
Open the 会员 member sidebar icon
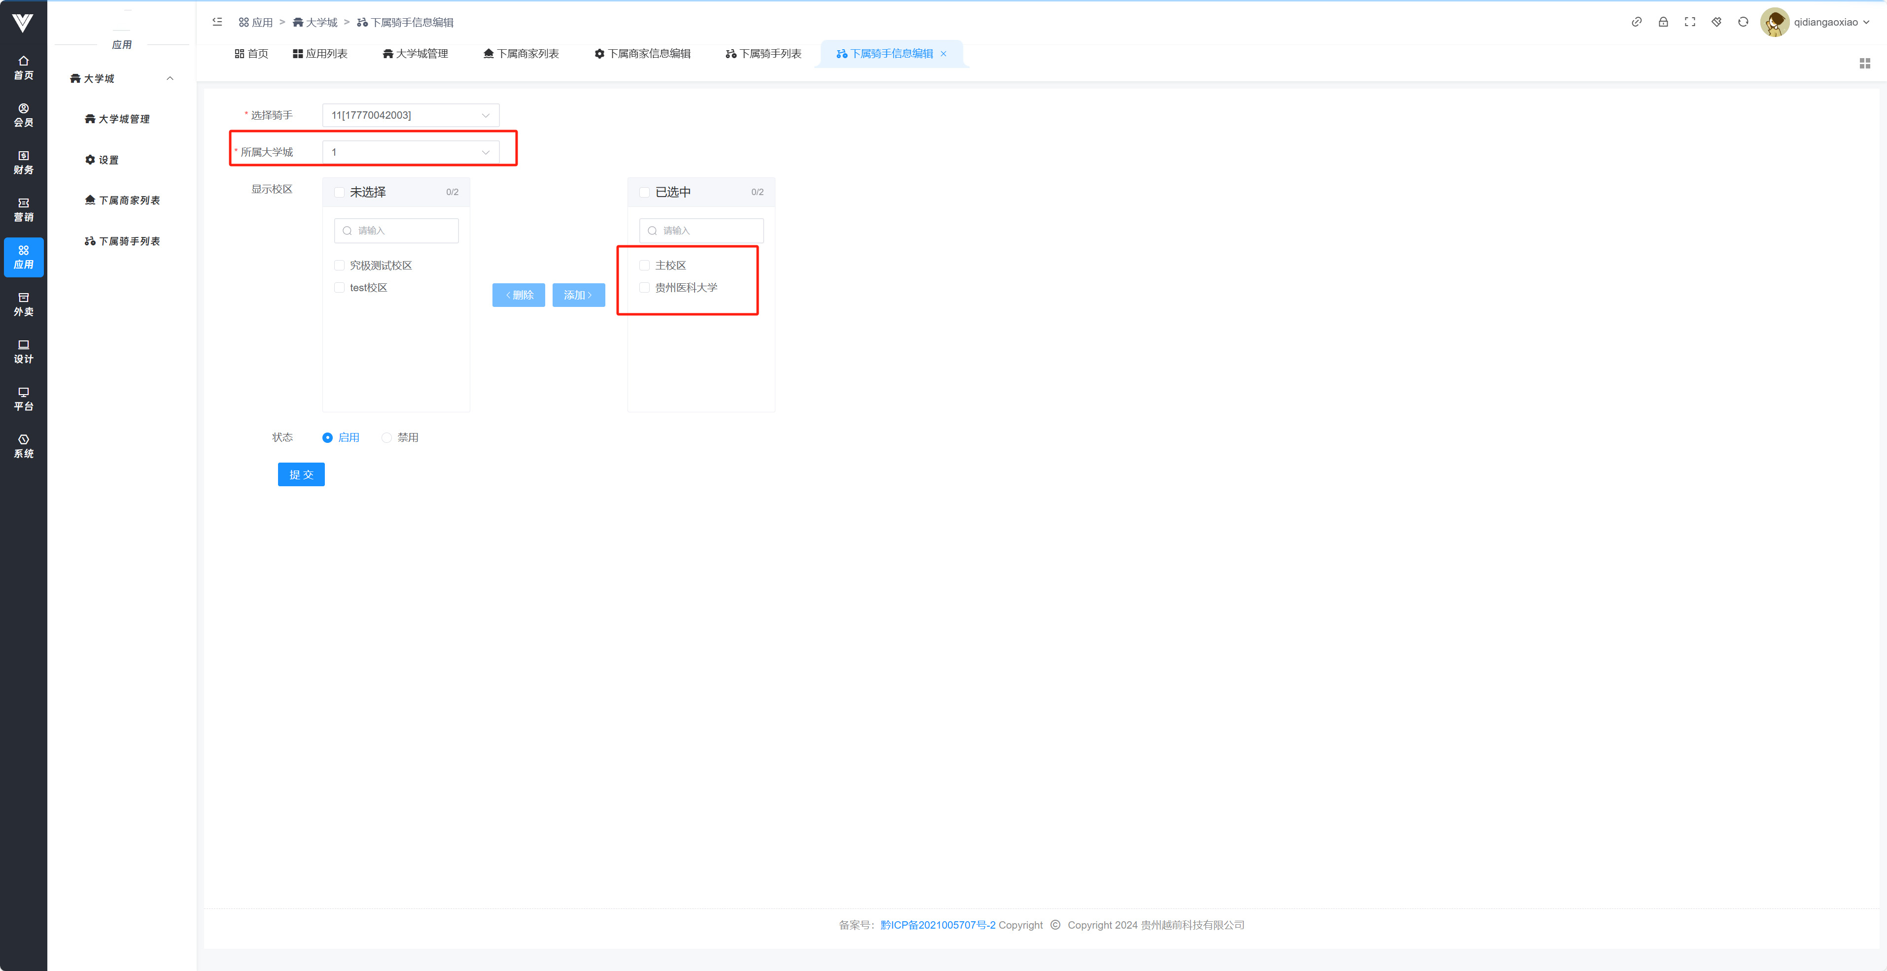[x=24, y=115]
